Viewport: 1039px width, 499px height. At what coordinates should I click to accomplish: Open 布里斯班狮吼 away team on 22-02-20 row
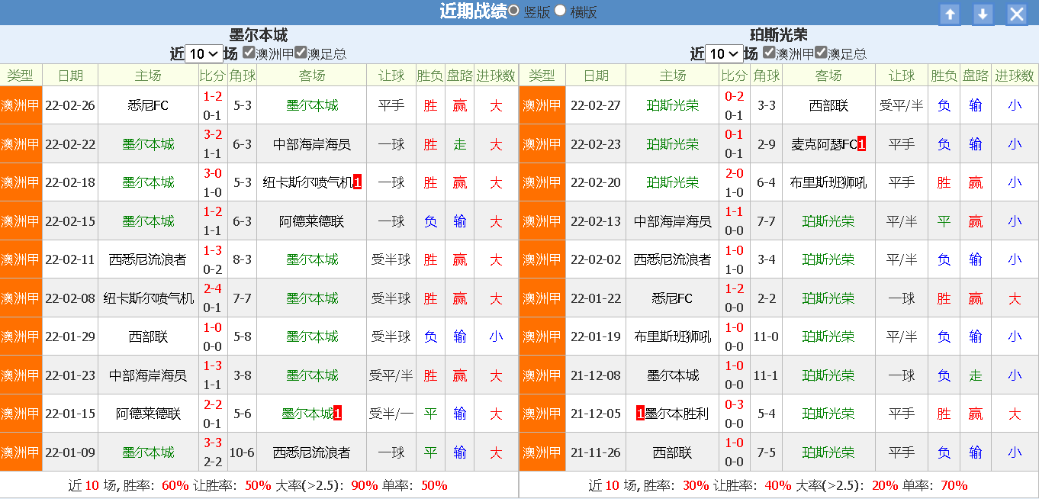[x=828, y=182]
